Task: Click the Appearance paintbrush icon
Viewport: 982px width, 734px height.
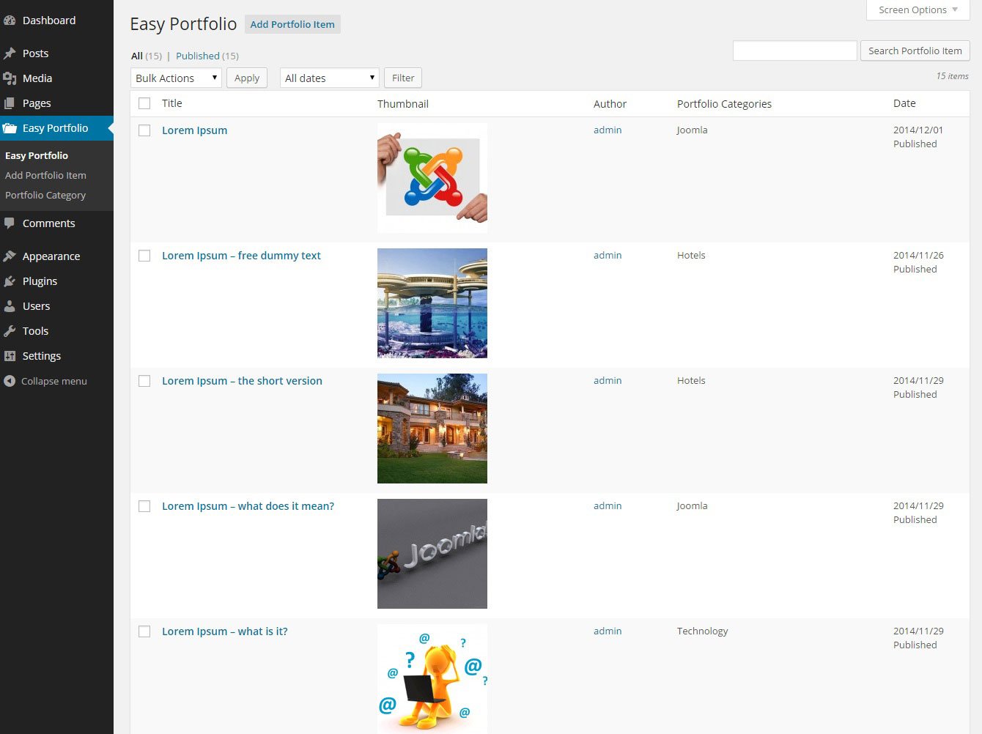Action: [10, 256]
